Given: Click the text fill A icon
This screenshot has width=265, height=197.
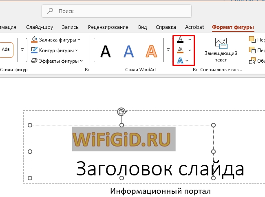Looking at the screenshot, I should click(180, 39).
